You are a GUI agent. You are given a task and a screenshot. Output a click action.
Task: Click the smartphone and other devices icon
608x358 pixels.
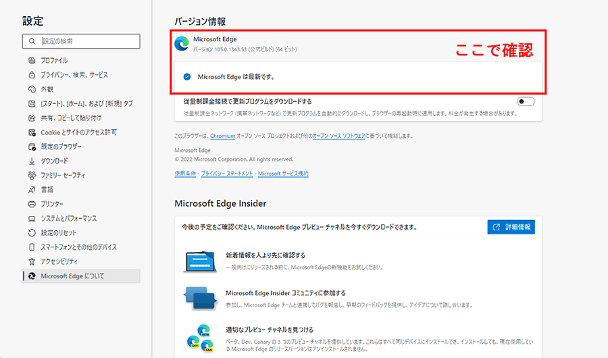(x=32, y=247)
